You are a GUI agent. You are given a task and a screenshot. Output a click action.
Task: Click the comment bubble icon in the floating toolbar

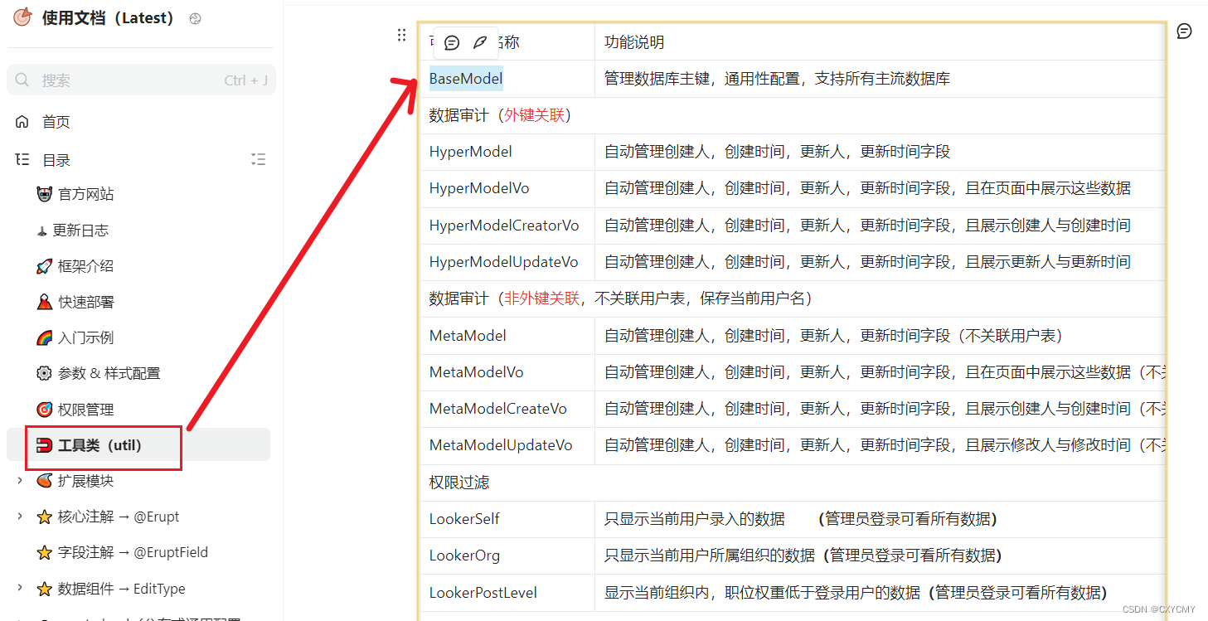(451, 42)
